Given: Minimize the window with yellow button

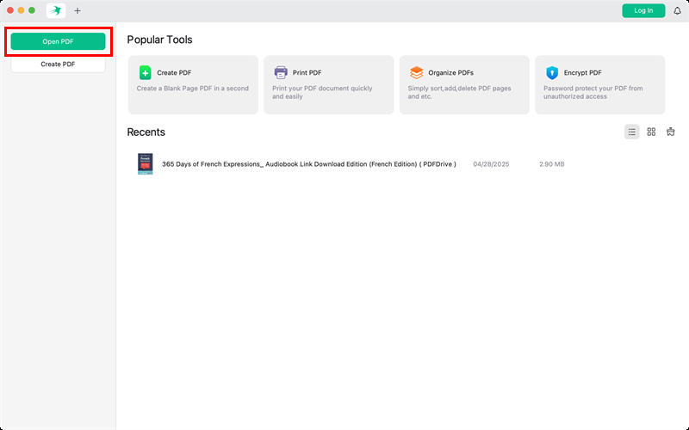Looking at the screenshot, I should [x=22, y=10].
